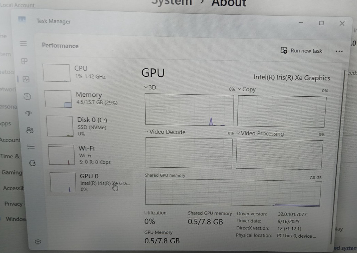Open Privacy in the Settings window sidebar

coord(14,204)
